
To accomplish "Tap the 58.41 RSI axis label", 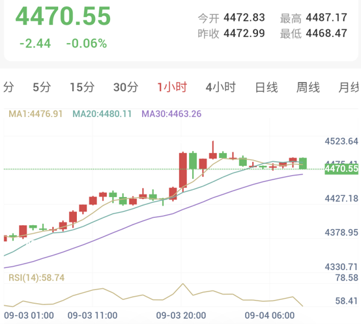I will [347, 301].
